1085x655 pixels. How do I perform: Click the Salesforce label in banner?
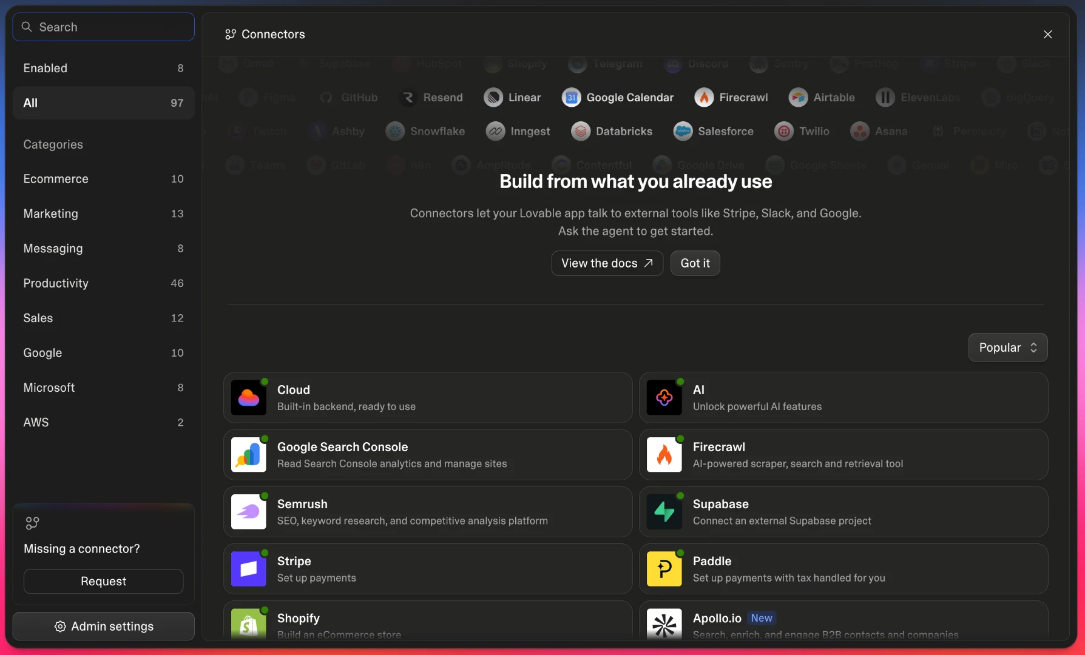pyautogui.click(x=726, y=132)
